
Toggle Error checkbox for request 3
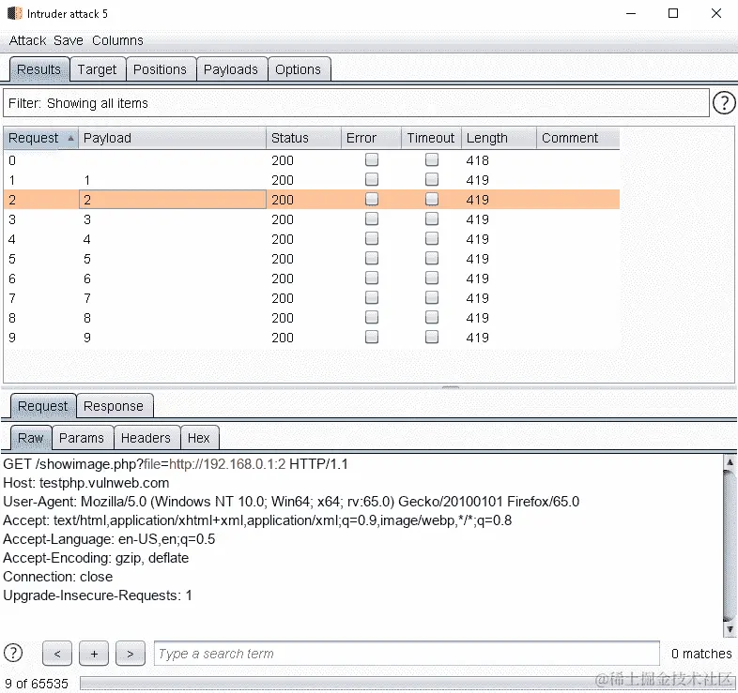pyautogui.click(x=372, y=219)
